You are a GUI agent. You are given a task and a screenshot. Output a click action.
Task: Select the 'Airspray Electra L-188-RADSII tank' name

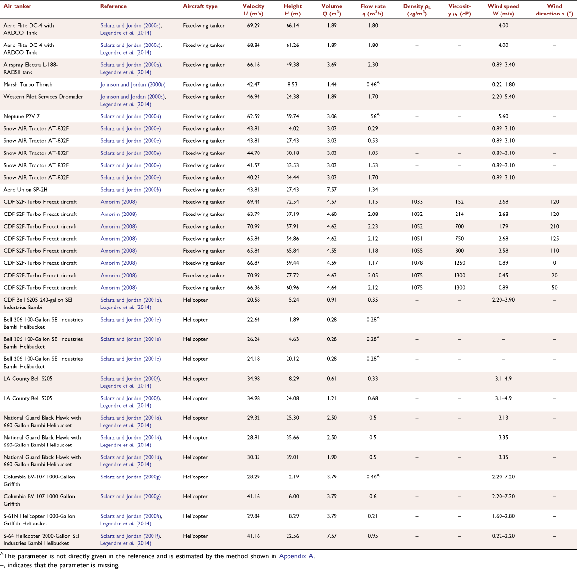pyautogui.click(x=30, y=68)
